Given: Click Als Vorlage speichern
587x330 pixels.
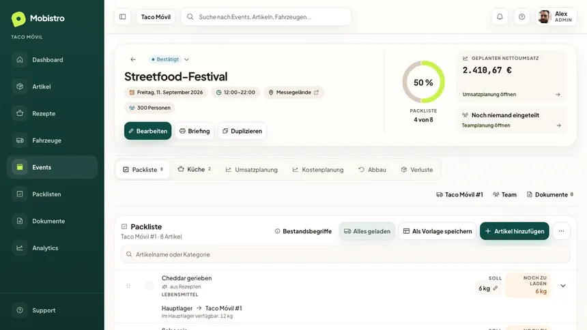Looking at the screenshot, I should [x=438, y=231].
